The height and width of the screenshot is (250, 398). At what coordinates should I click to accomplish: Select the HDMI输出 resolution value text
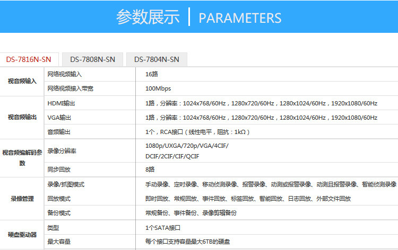point(261,103)
